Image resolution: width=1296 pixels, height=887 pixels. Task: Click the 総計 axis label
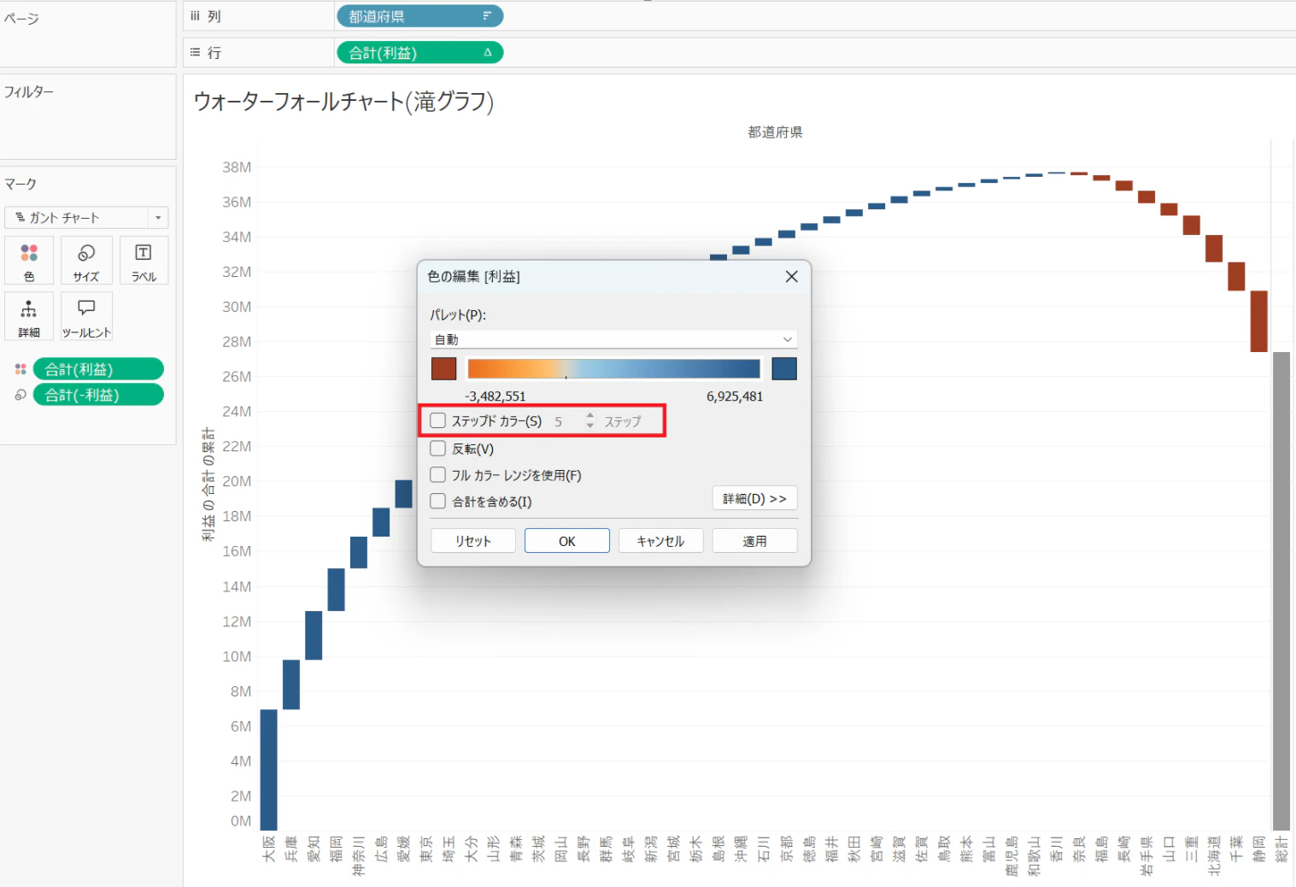coord(1281,849)
